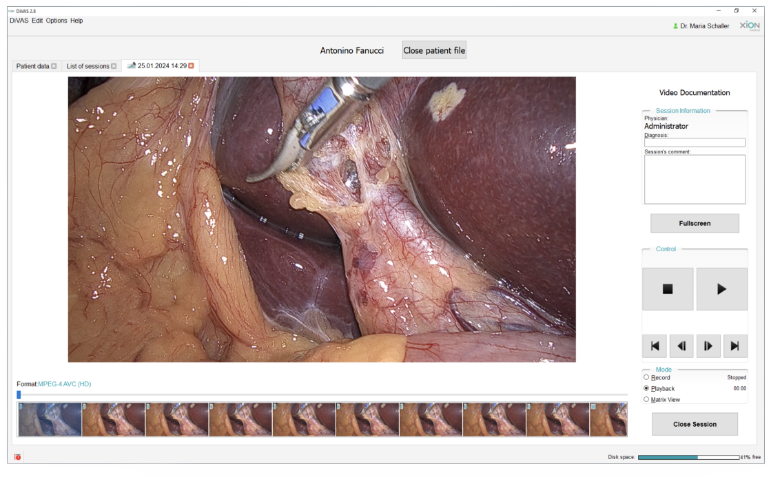771x477 pixels.
Task: Click inside the Diagnosis input field
Action: click(x=695, y=142)
